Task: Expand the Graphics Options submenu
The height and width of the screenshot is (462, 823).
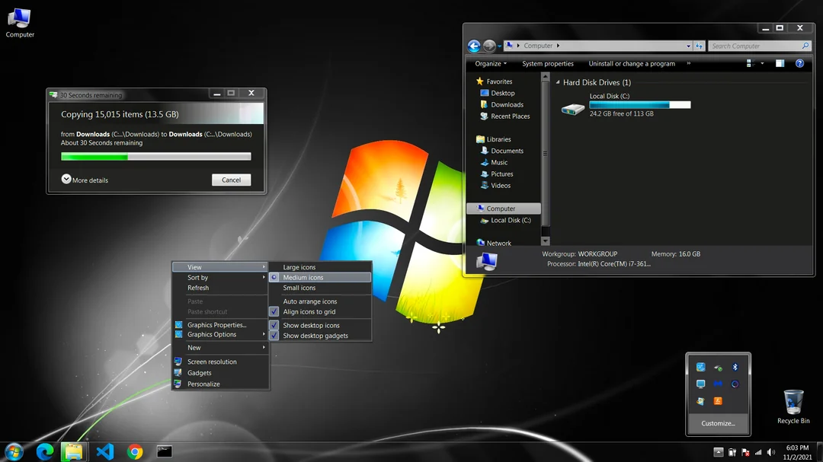Action: click(x=220, y=335)
